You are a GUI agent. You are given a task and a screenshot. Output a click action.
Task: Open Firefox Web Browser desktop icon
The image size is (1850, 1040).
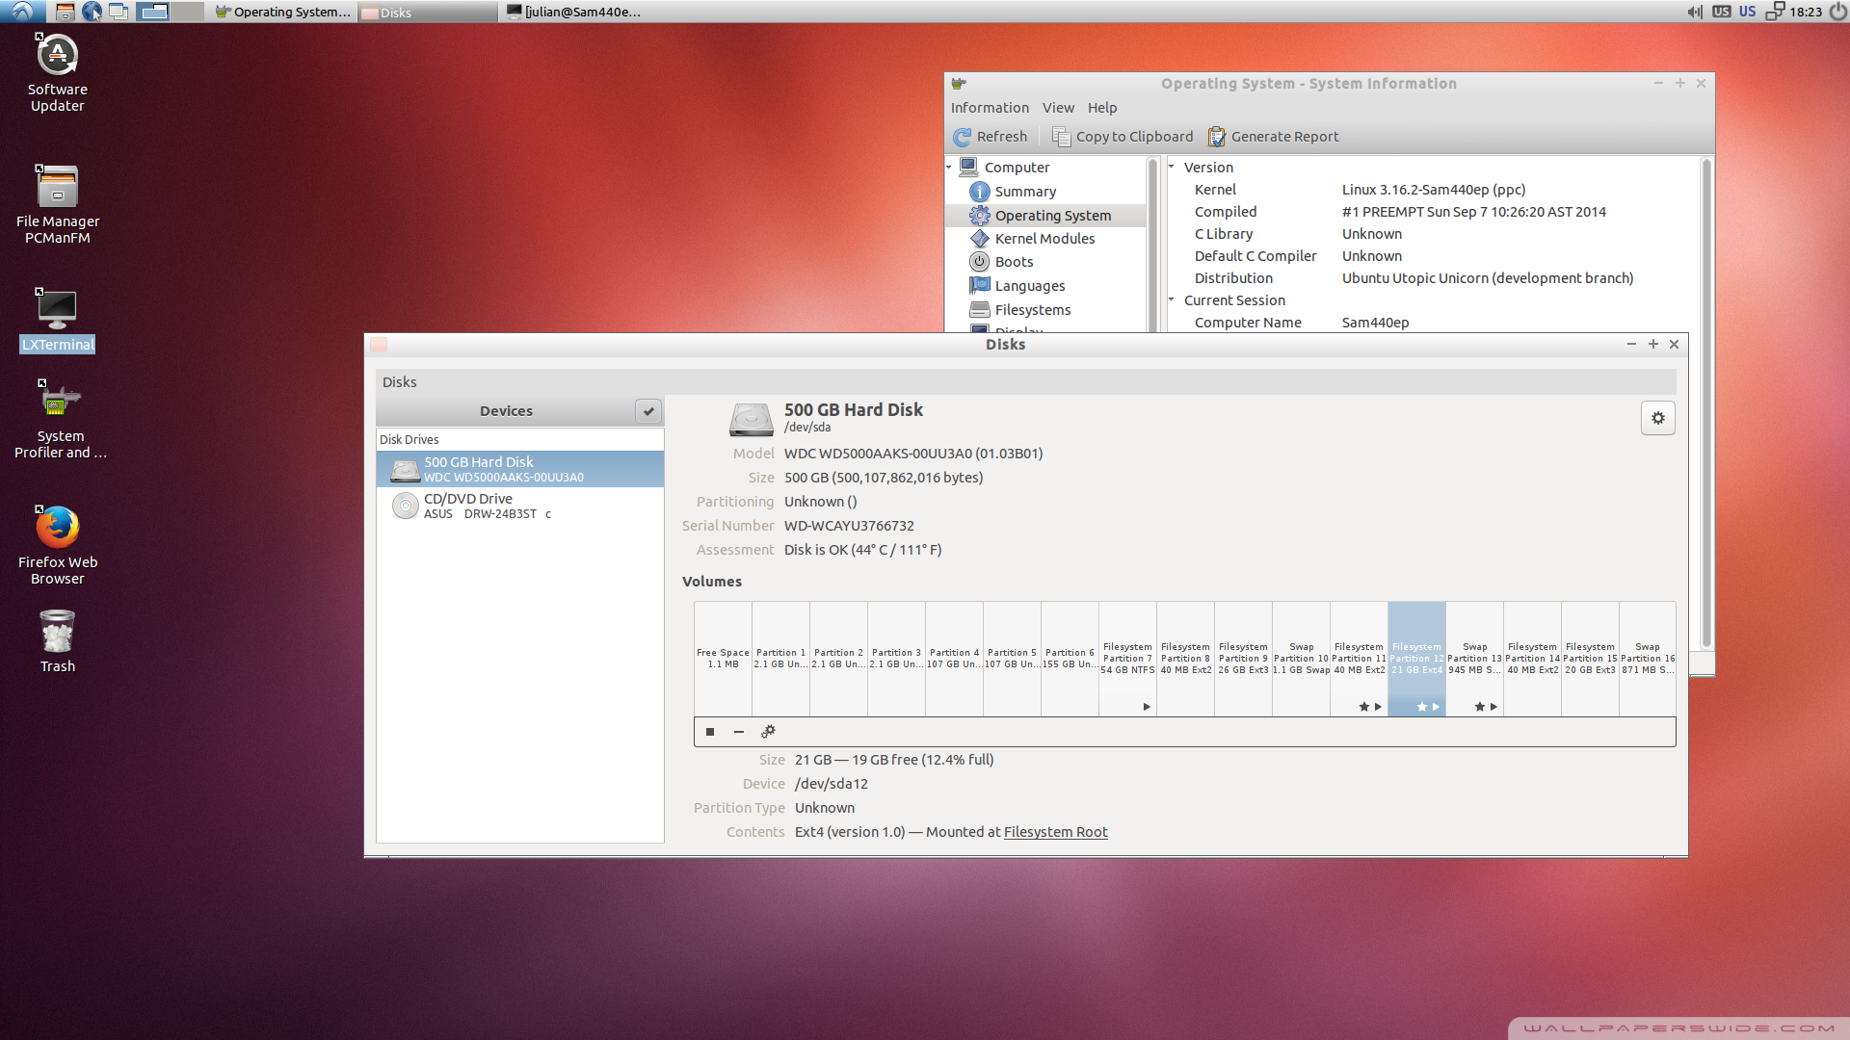[58, 528]
